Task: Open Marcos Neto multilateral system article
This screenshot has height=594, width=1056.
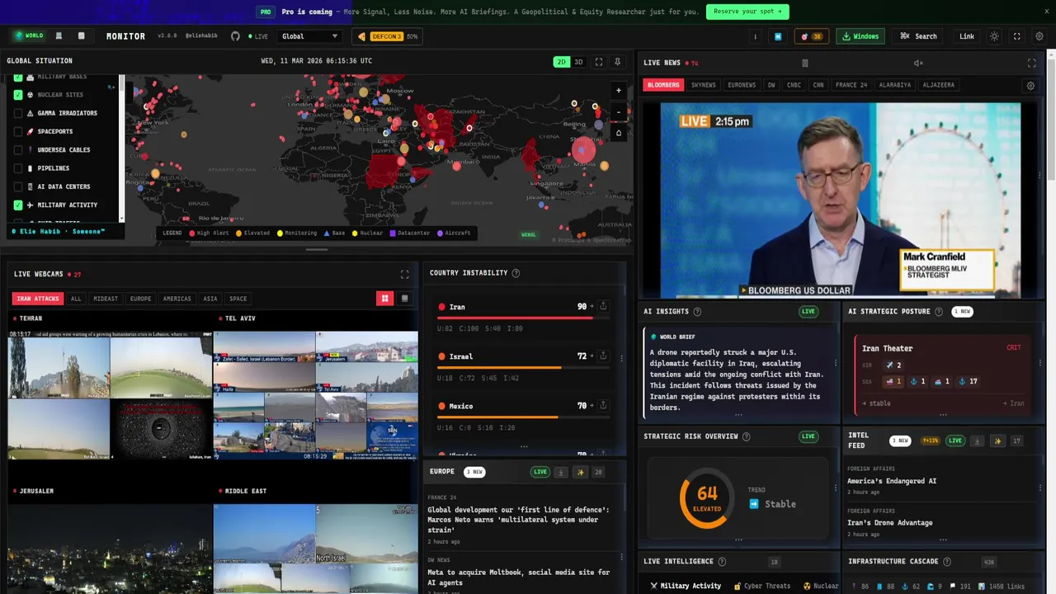Action: [x=518, y=520]
